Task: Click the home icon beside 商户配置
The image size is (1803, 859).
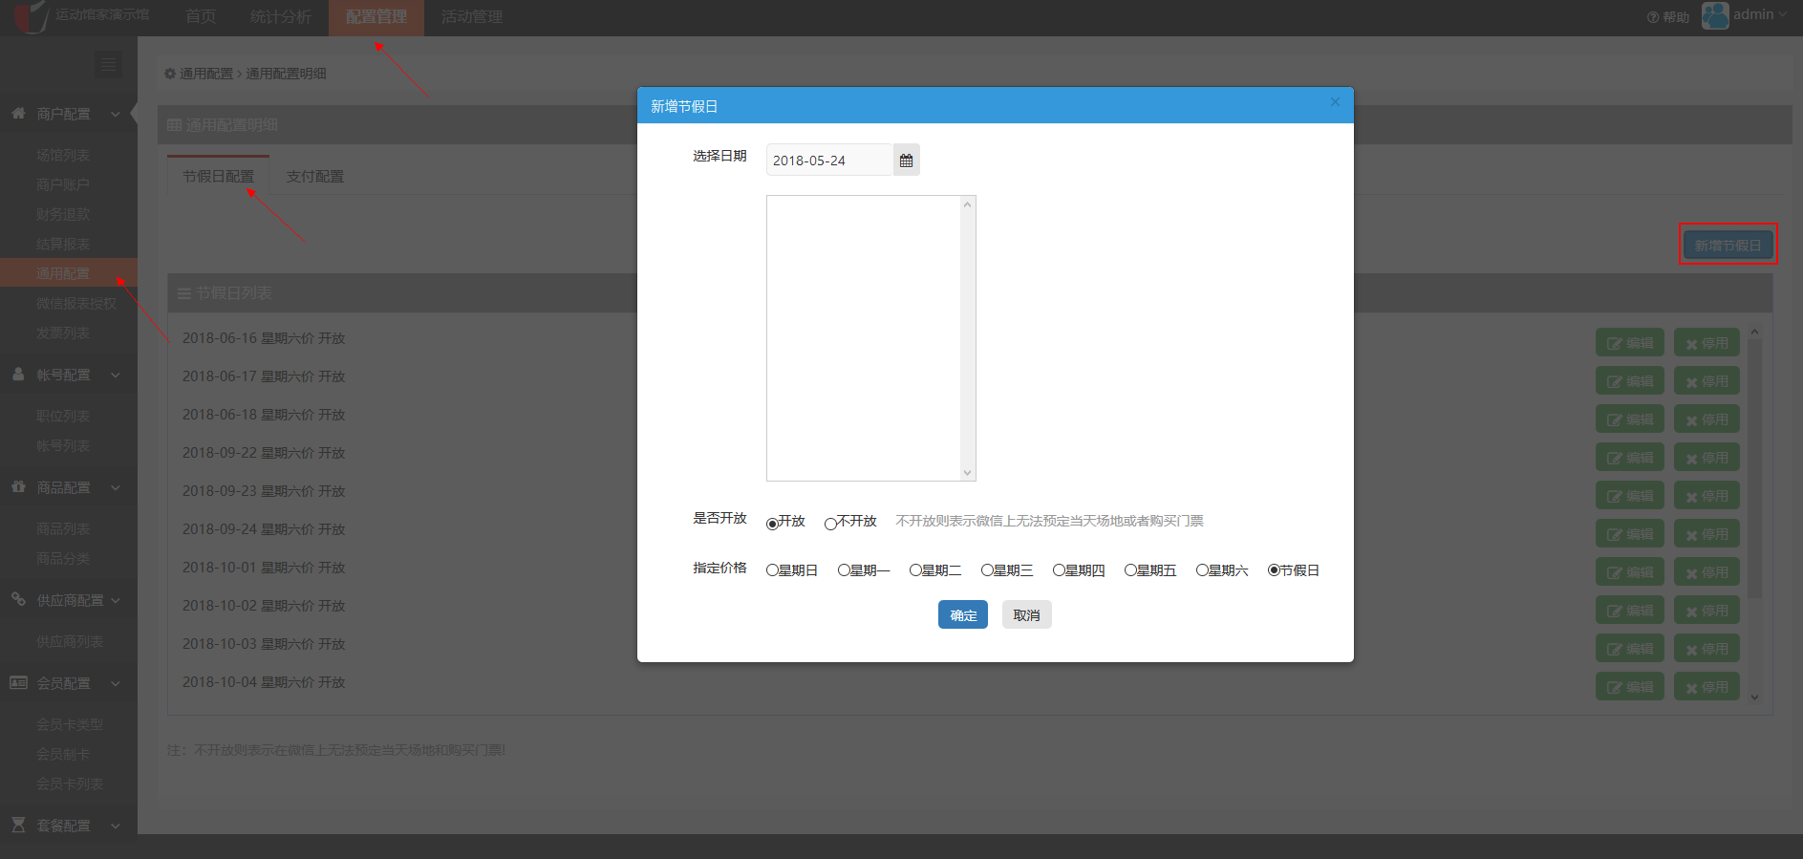Action: coord(18,113)
